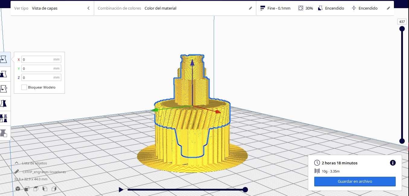
Task: Click the Guardar en archivo button
Action: pos(355,182)
